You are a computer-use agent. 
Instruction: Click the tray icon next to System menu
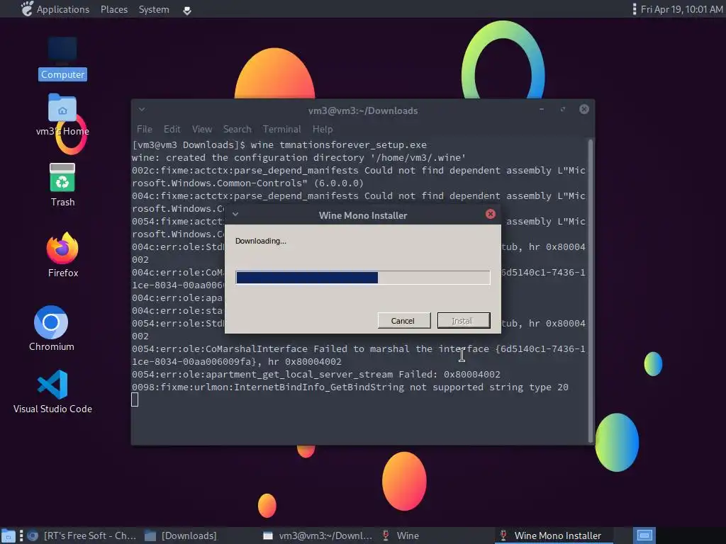[187, 10]
